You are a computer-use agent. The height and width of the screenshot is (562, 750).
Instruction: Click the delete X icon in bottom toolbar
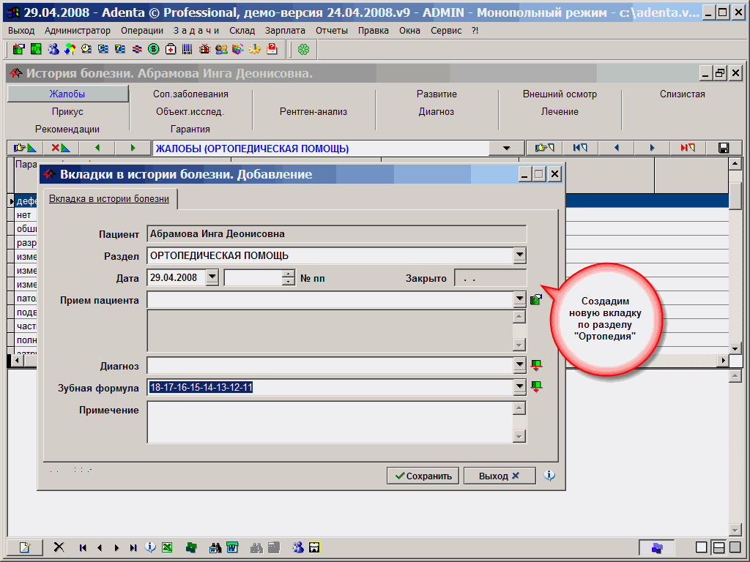tap(59, 547)
